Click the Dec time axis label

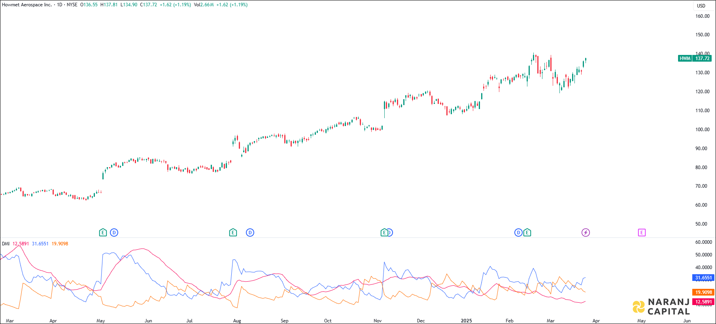click(421, 321)
